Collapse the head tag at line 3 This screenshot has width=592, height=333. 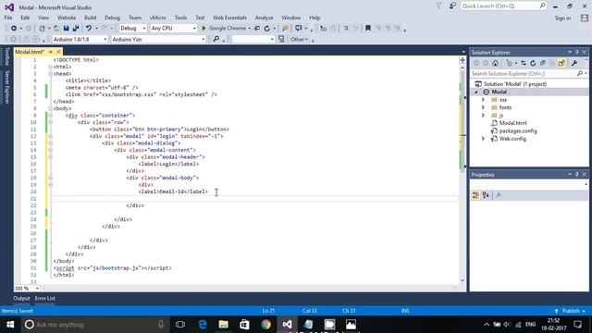[x=50, y=74]
